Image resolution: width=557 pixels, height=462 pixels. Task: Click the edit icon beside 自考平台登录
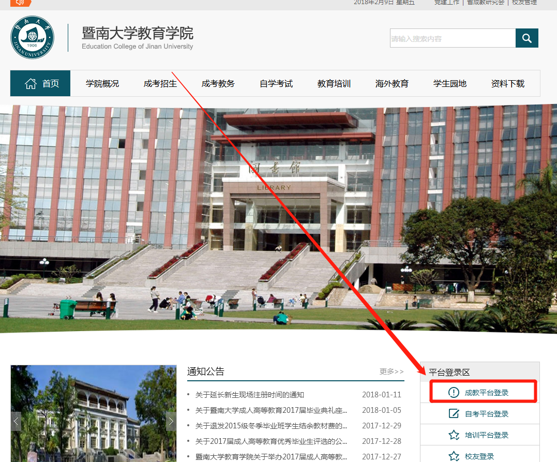click(x=454, y=413)
